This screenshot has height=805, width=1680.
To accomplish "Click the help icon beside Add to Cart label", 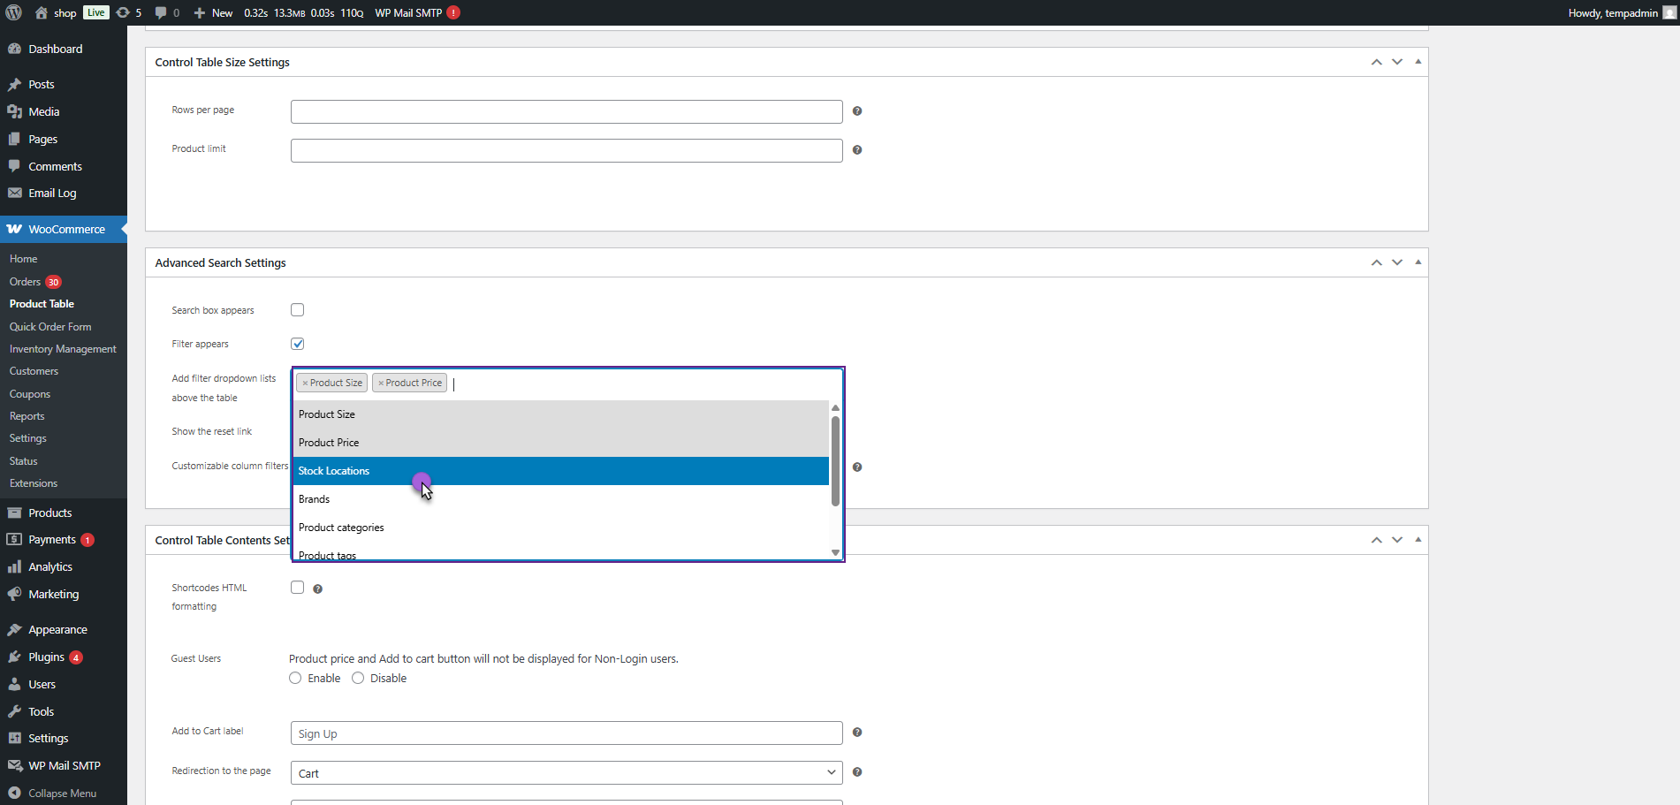I will point(856,733).
